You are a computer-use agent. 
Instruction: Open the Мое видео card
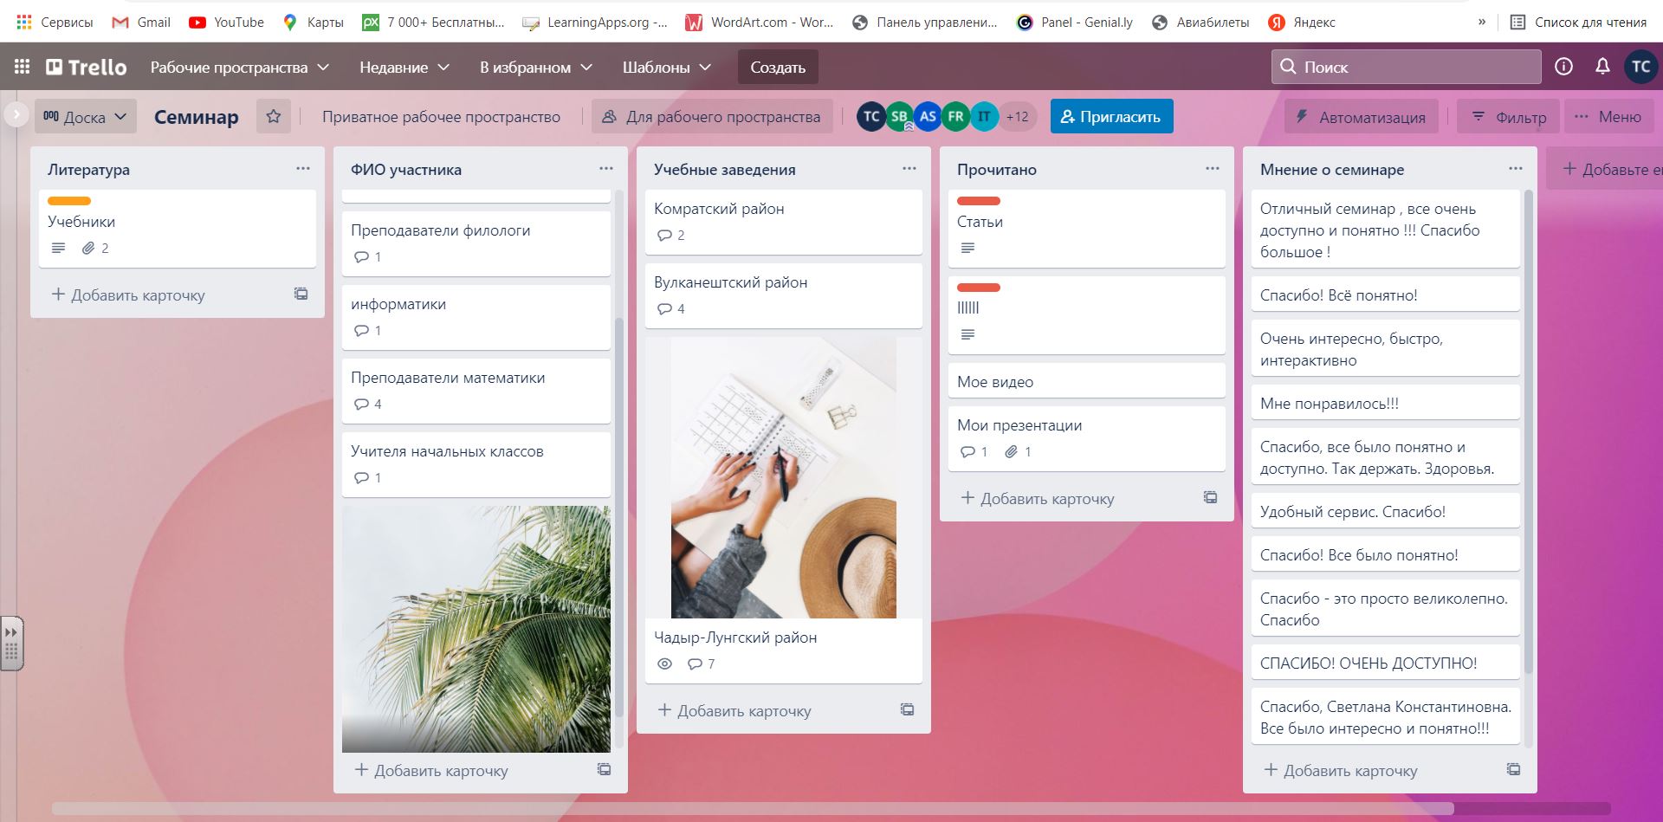point(1087,381)
